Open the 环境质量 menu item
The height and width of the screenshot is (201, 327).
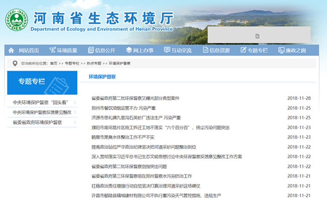click(x=67, y=50)
